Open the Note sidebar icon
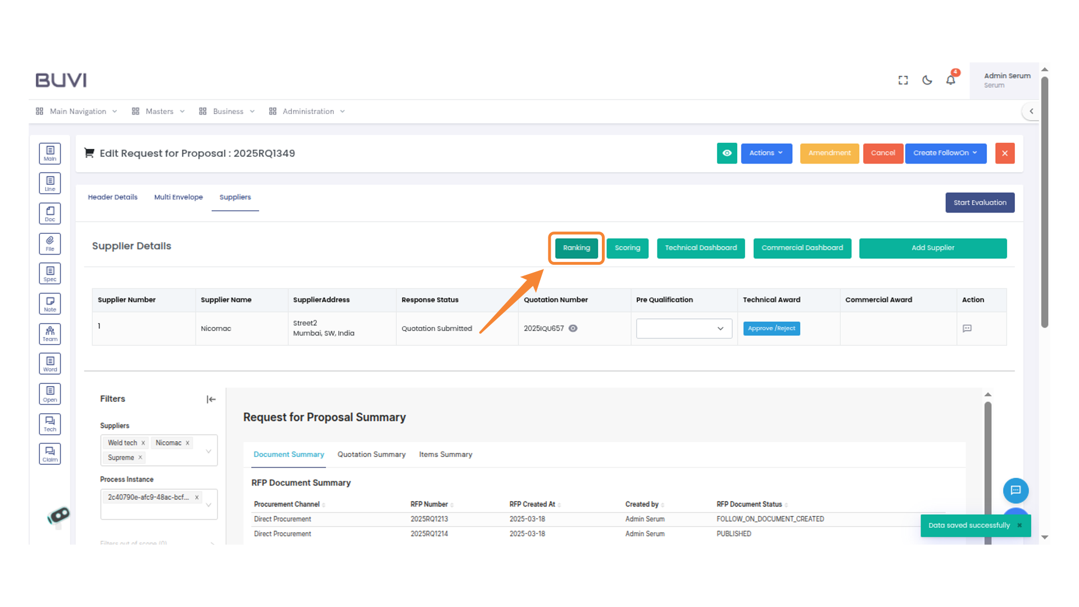 coord(50,303)
